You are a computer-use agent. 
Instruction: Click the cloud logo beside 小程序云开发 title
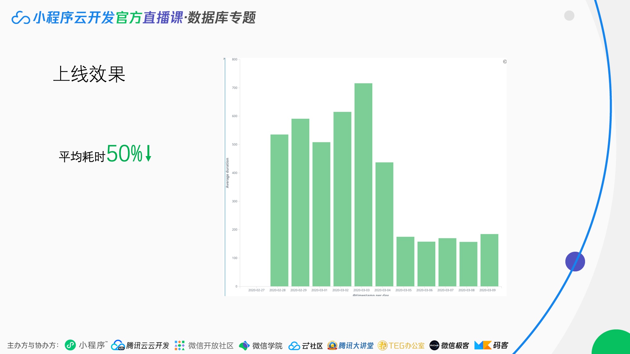pos(21,18)
